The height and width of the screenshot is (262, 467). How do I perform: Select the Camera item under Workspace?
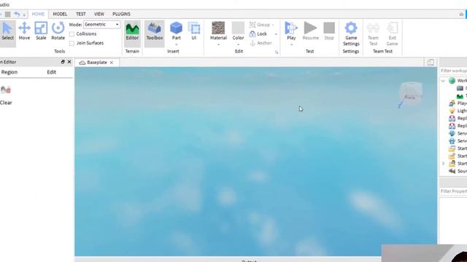(461, 88)
